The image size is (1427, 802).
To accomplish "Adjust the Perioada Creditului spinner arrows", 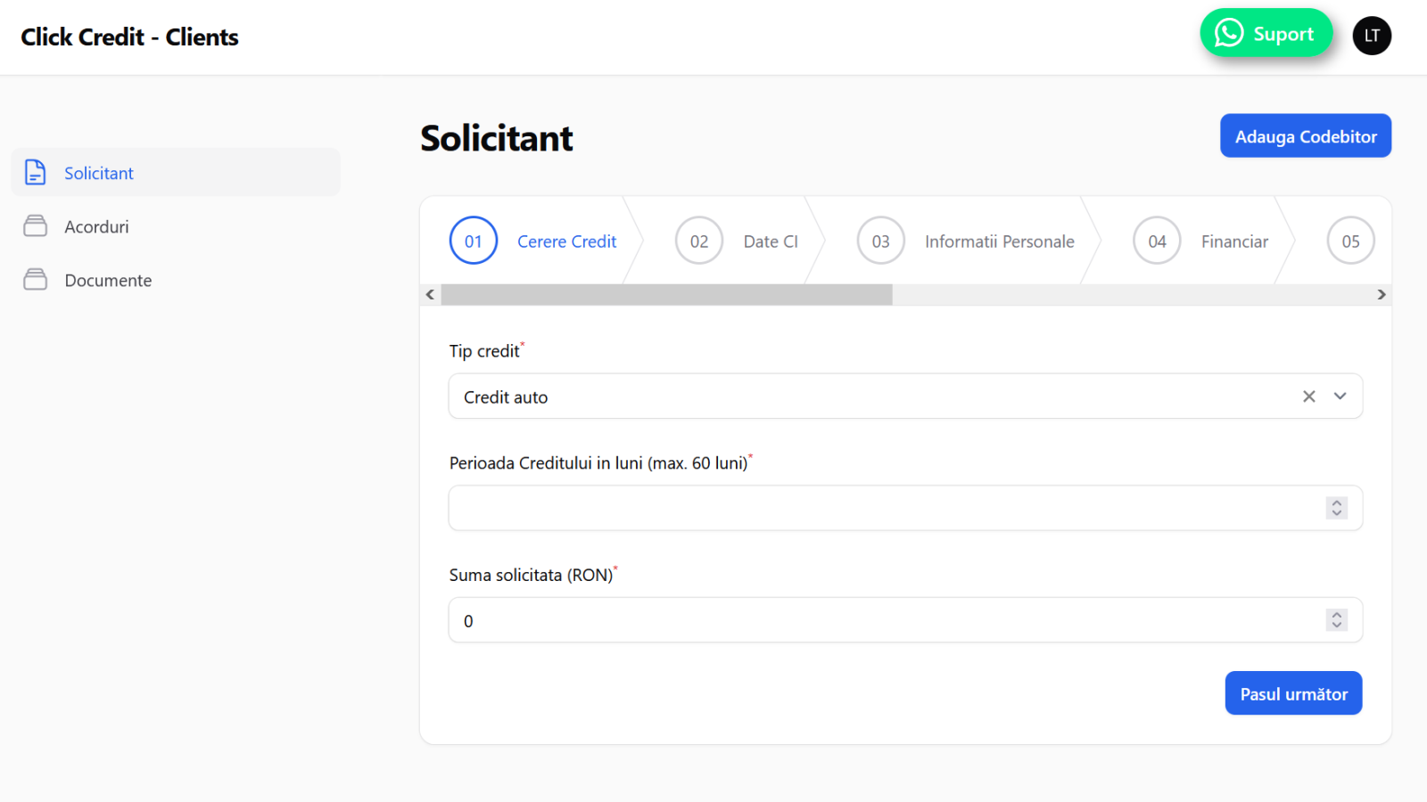I will [1336, 508].
